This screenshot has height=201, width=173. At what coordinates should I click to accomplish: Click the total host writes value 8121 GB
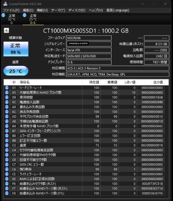tap(156, 44)
